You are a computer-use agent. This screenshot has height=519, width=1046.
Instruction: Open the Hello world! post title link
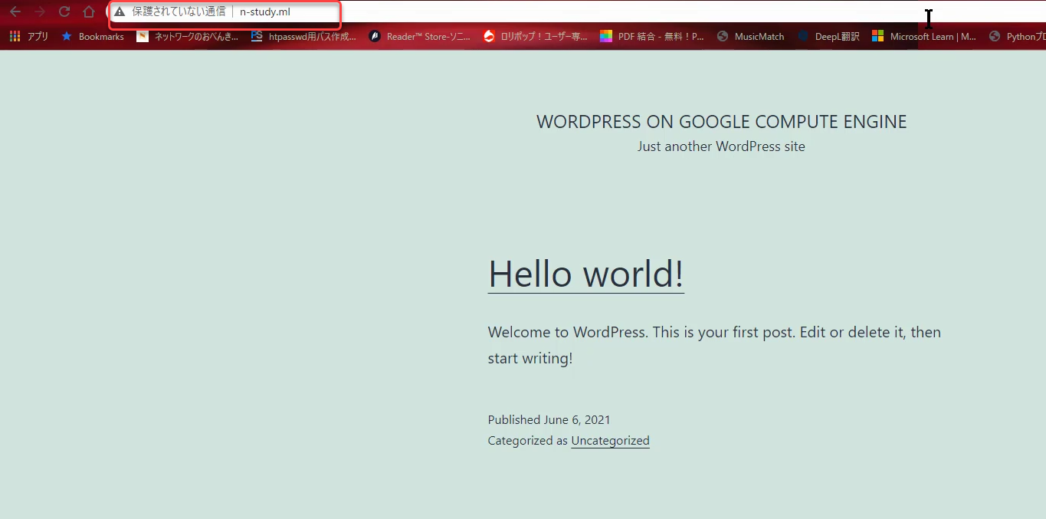(x=585, y=274)
